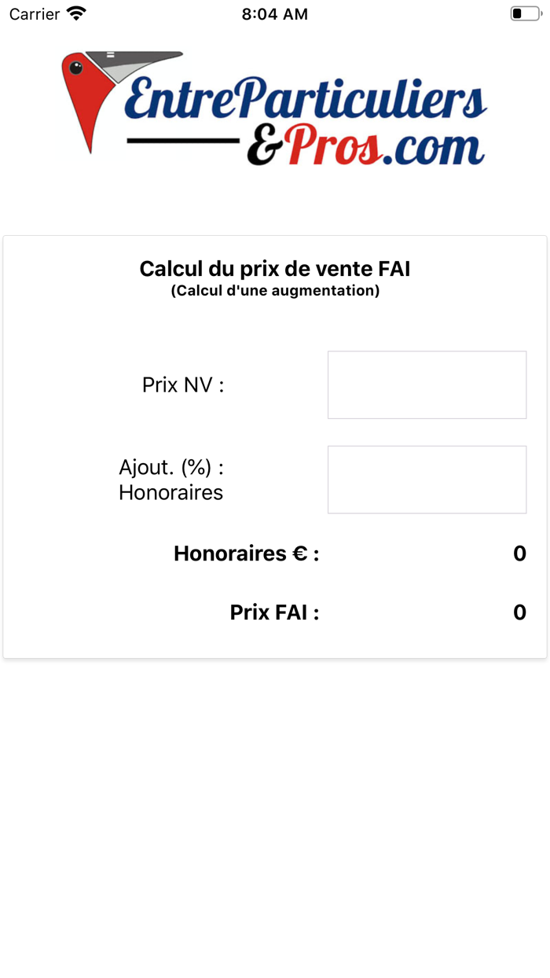The height and width of the screenshot is (978, 550).
Task: Click the 0 value next to Honoraires €
Action: pos(519,553)
